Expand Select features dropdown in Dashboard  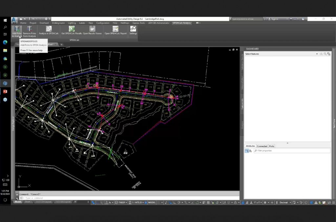tap(317, 54)
